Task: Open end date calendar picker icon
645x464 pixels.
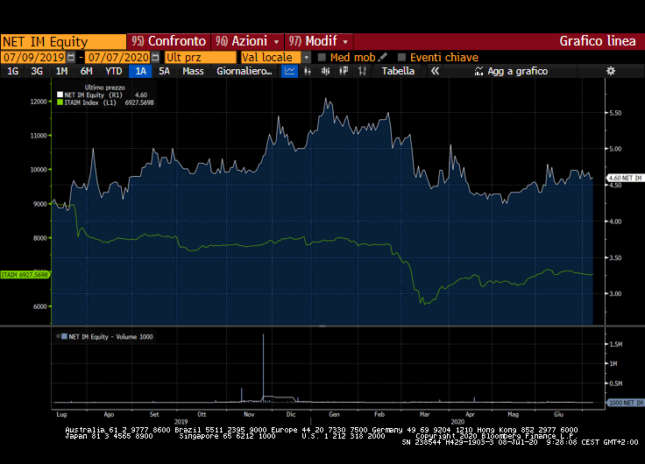Action: pyautogui.click(x=155, y=57)
